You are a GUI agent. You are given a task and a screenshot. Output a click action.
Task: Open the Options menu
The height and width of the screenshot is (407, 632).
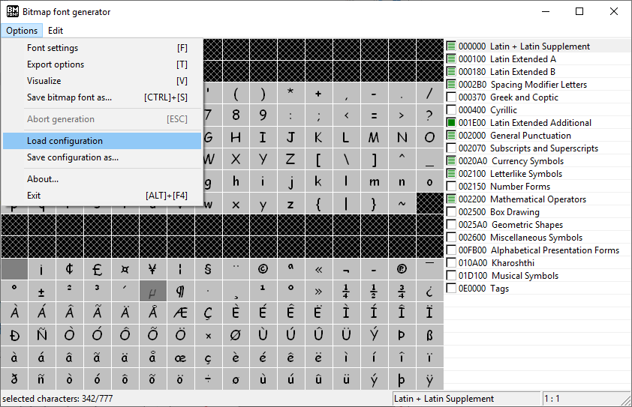coord(22,31)
